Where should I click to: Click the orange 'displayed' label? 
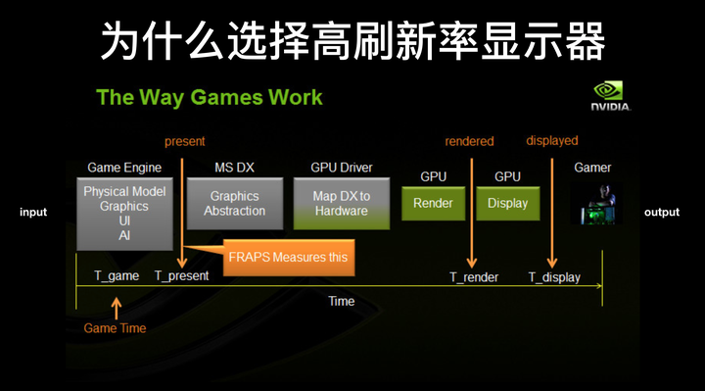coord(552,141)
